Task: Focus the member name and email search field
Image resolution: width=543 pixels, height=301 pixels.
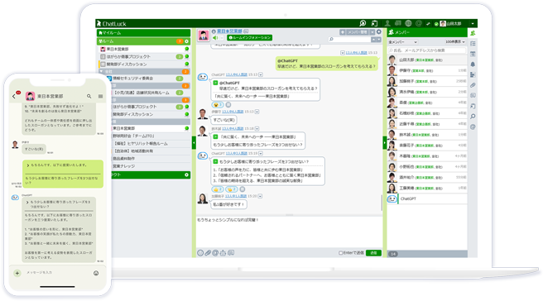Action: pyautogui.click(x=426, y=50)
